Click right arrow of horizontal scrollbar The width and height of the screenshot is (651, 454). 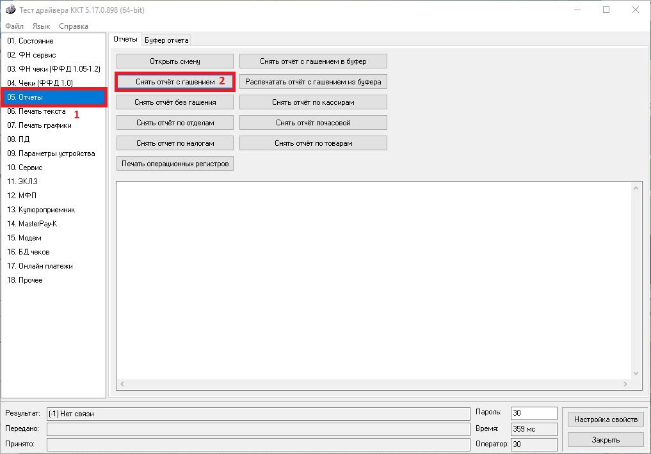[x=625, y=384]
